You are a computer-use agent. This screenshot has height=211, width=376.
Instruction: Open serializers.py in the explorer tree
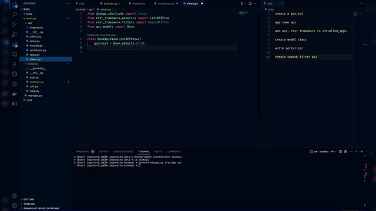46,50
